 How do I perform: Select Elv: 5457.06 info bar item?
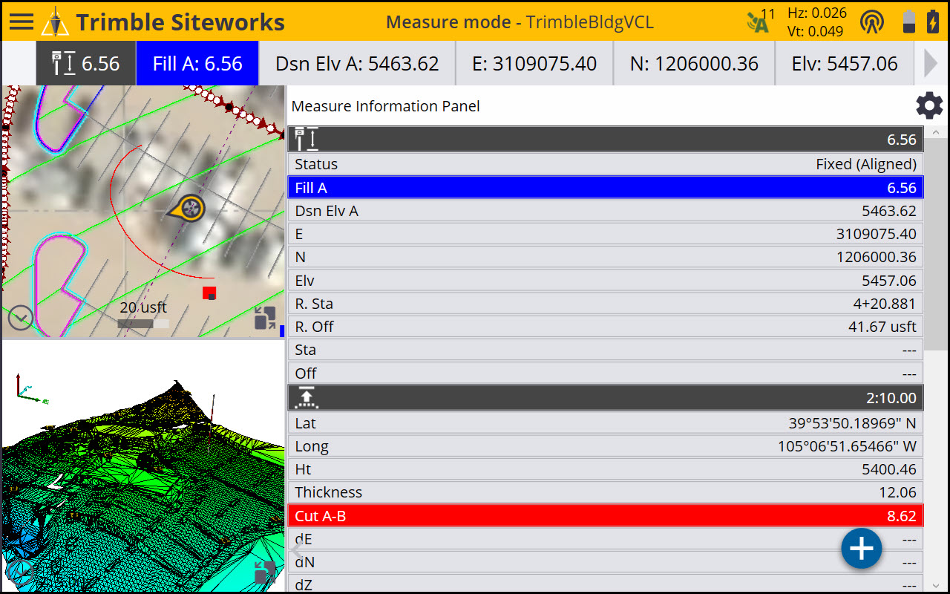[x=845, y=63]
